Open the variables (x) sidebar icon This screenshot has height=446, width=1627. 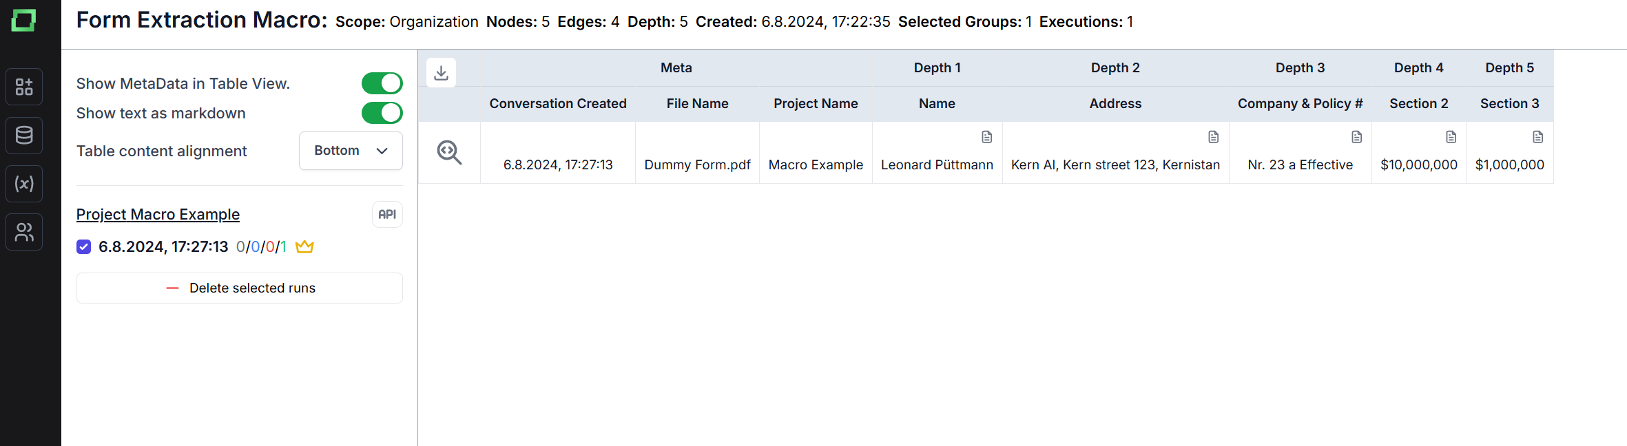coord(24,184)
